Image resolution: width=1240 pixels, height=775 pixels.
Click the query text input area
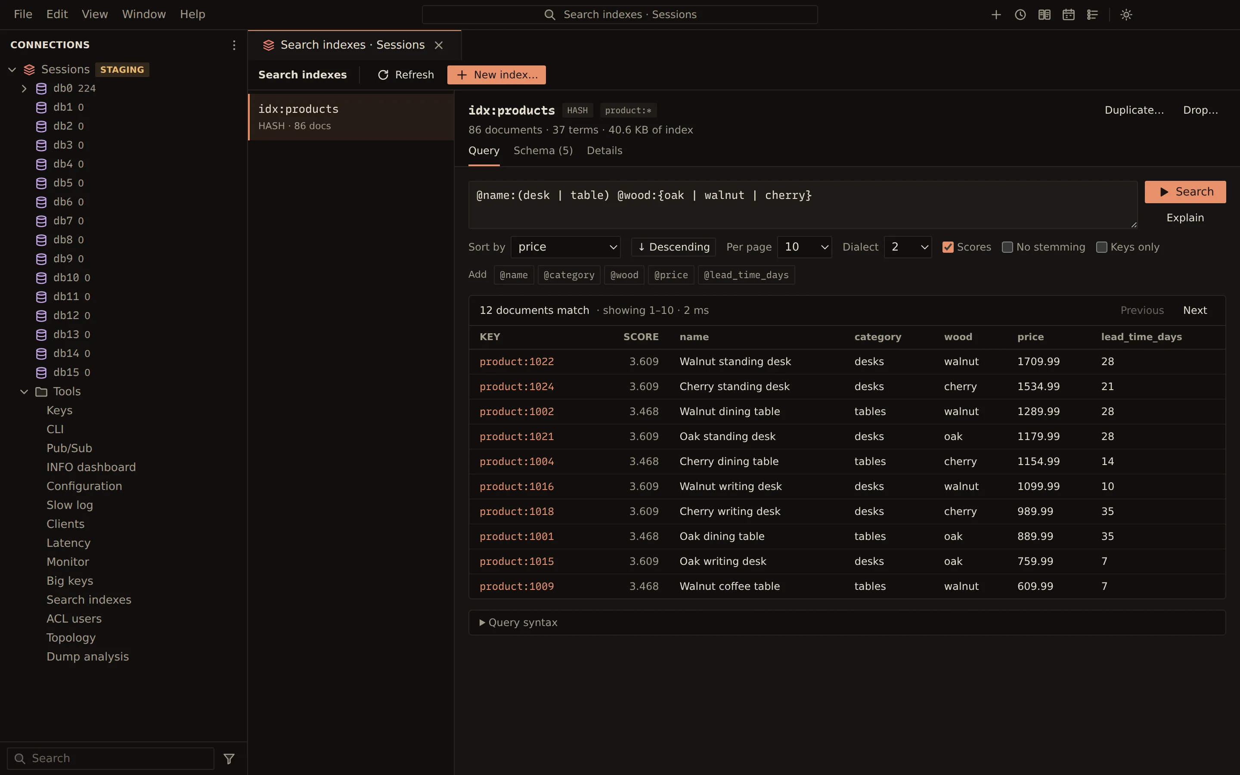[803, 205]
